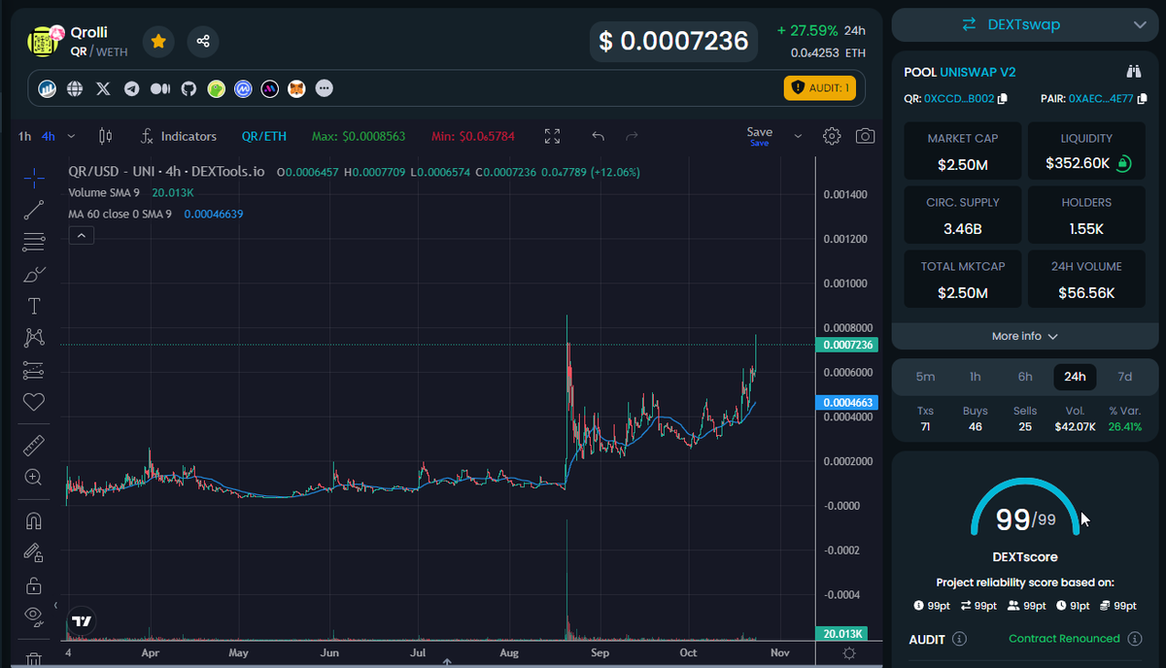The image size is (1166, 668).
Task: Switch chart interval to 1h
Action: pyautogui.click(x=25, y=136)
